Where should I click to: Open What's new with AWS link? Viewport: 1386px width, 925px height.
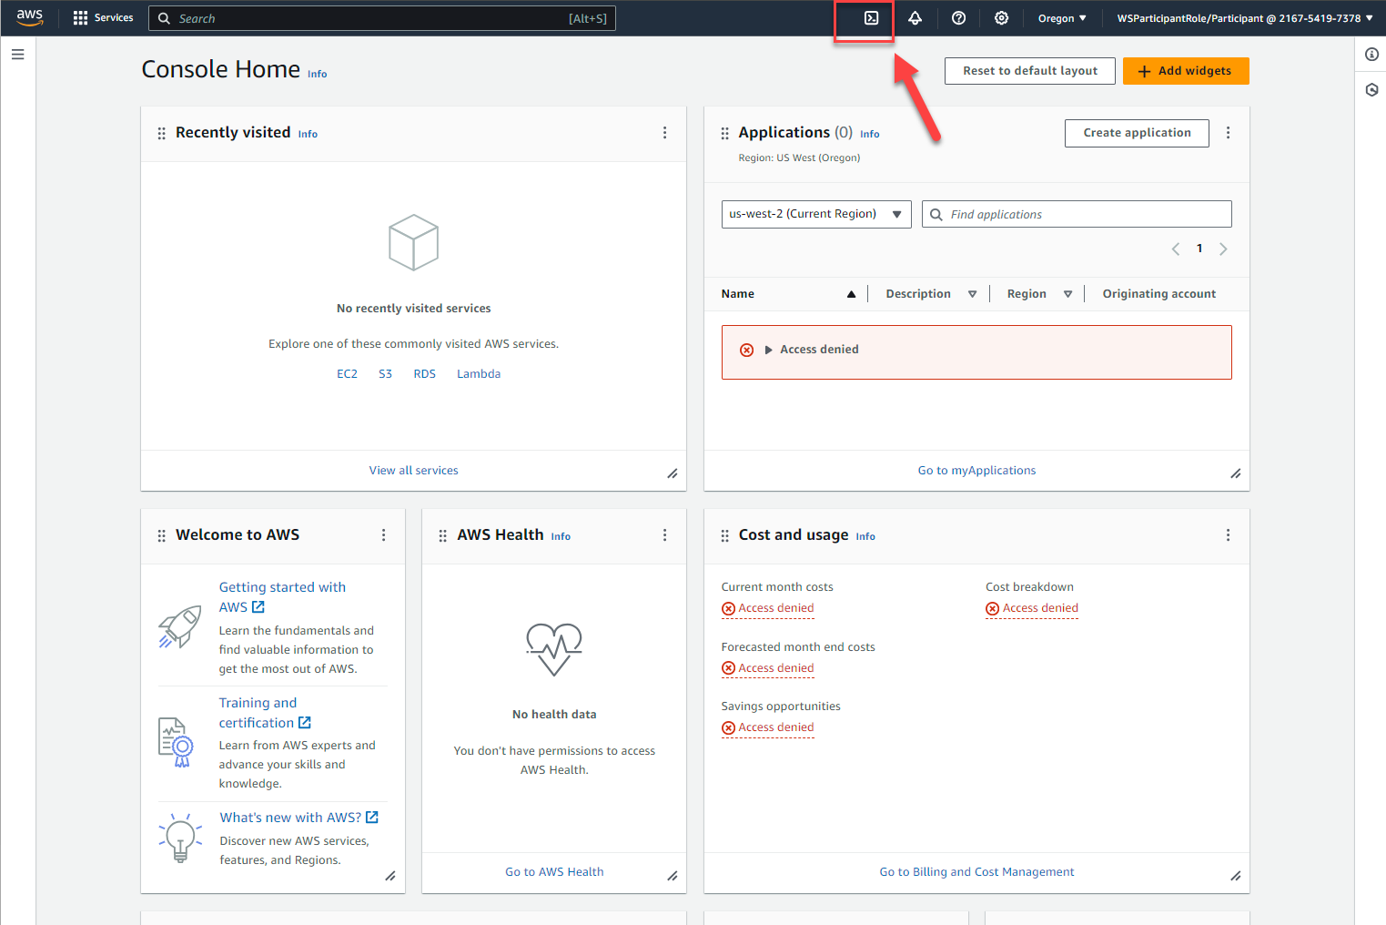(x=298, y=818)
